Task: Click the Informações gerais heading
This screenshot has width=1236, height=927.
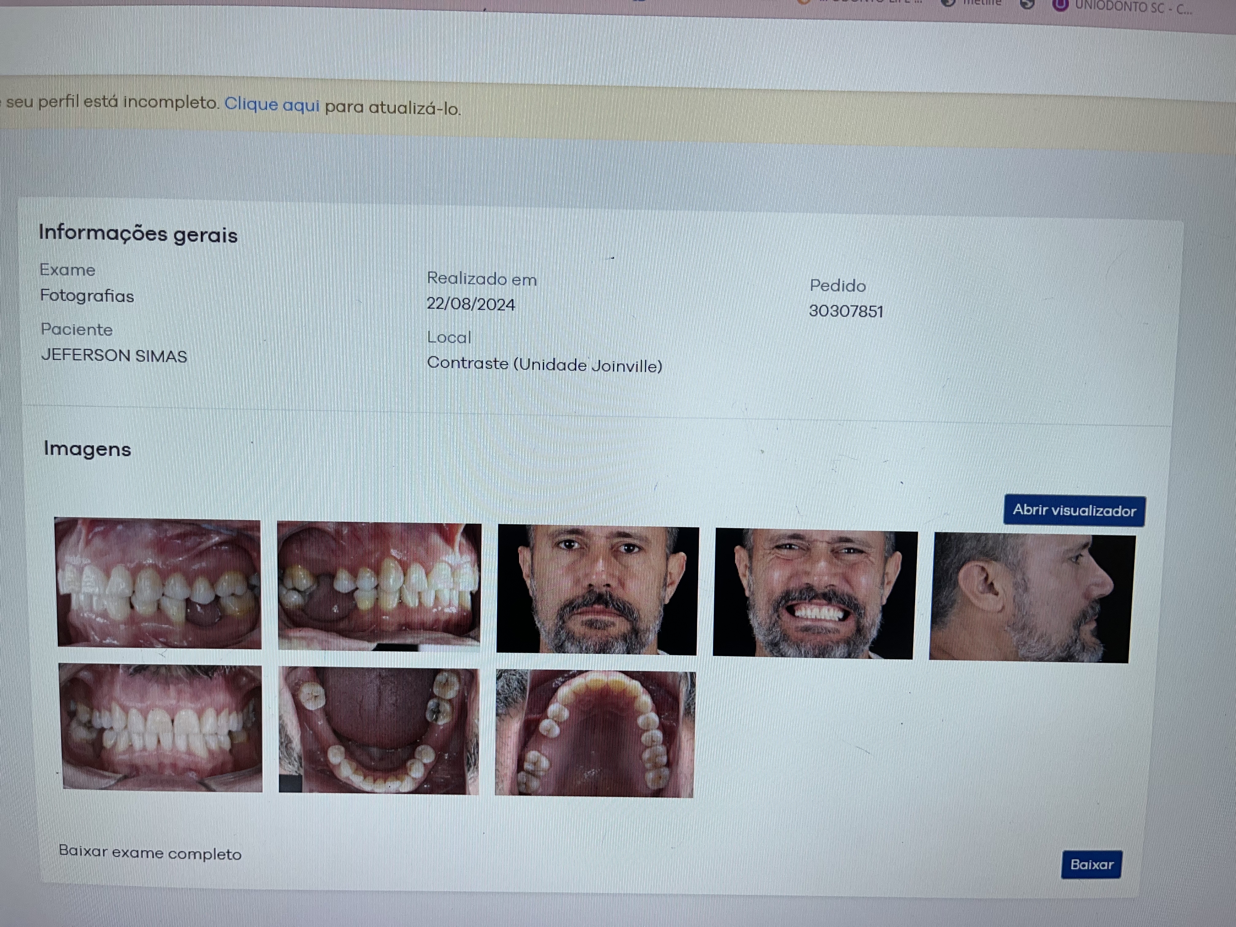Action: coord(138,234)
